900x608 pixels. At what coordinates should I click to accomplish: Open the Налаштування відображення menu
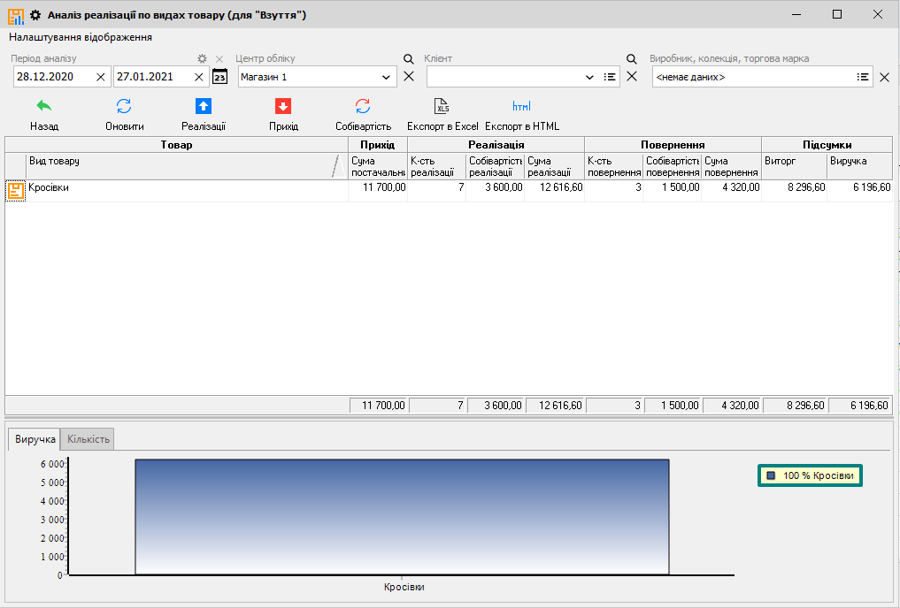(x=81, y=37)
